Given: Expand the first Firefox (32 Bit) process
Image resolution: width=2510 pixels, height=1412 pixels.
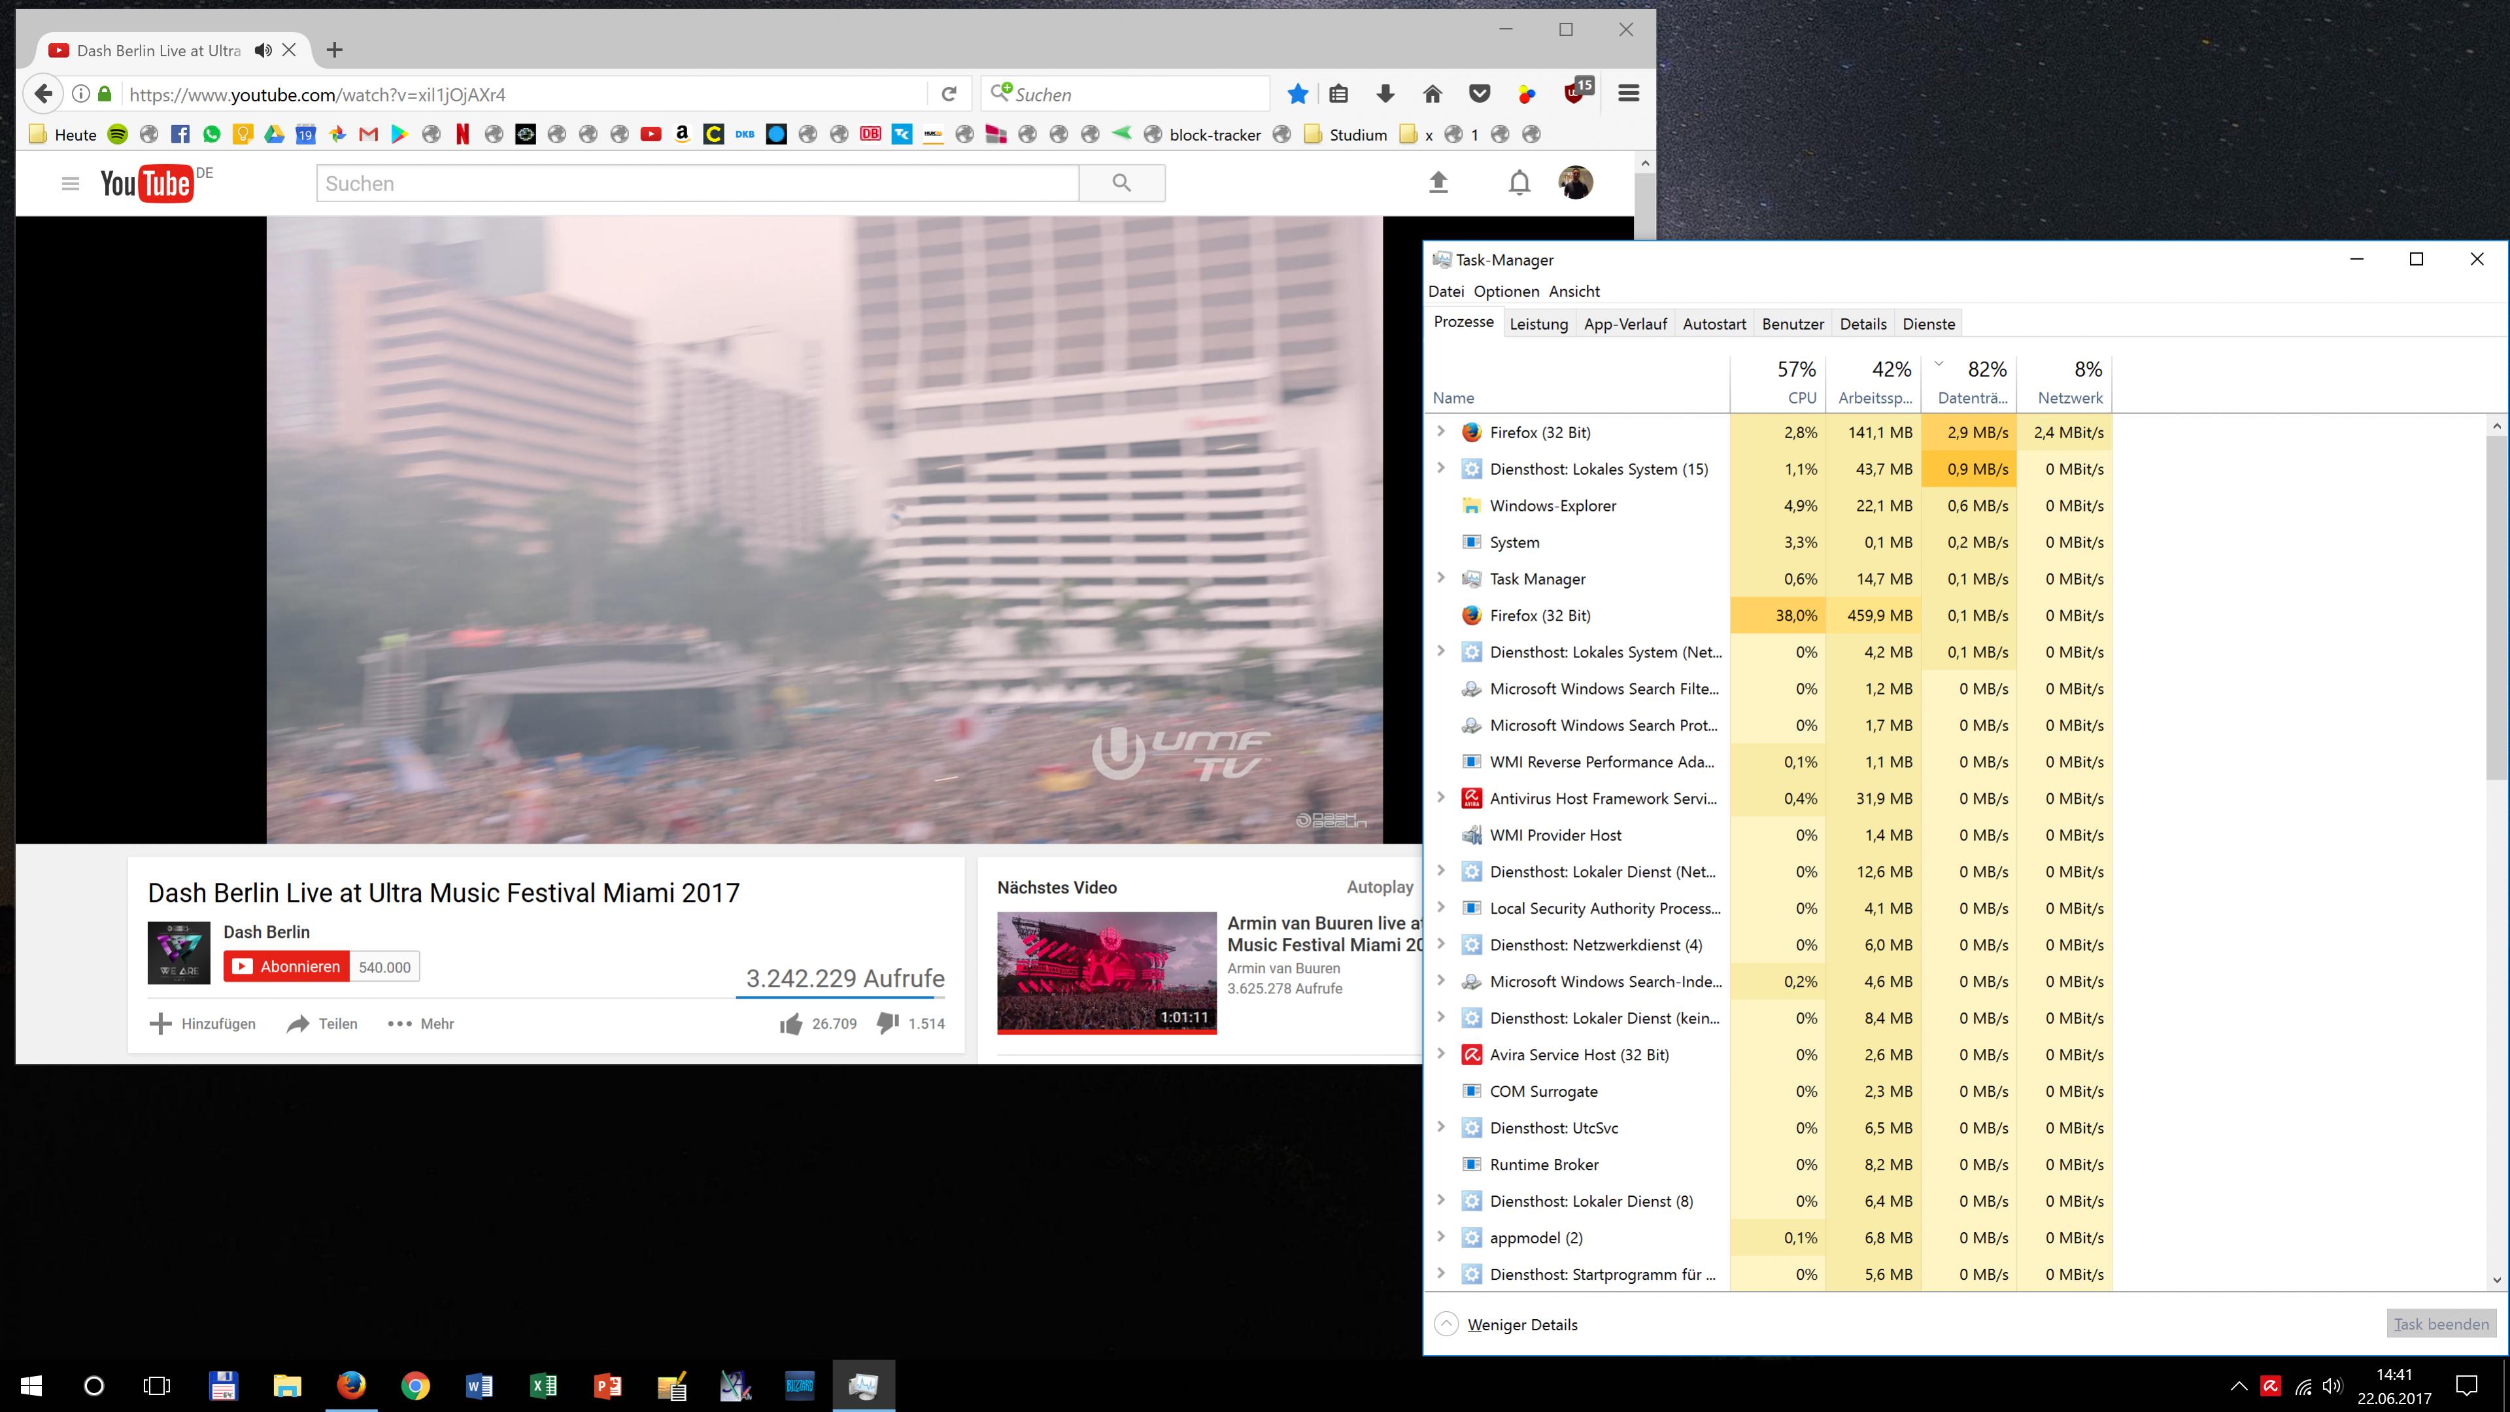Looking at the screenshot, I should point(1441,432).
